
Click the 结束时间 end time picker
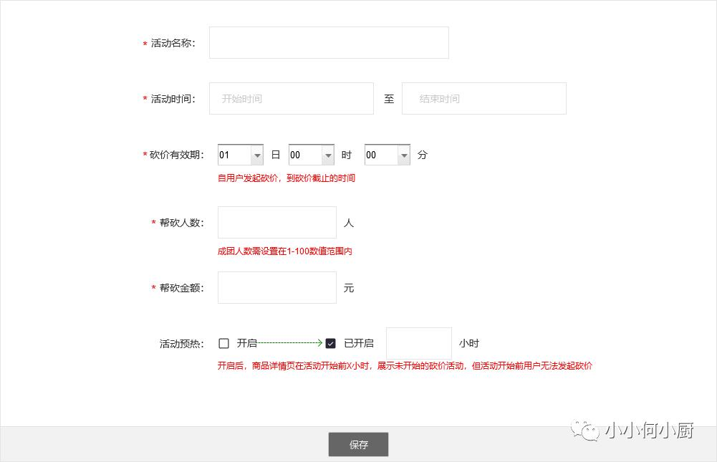[483, 98]
